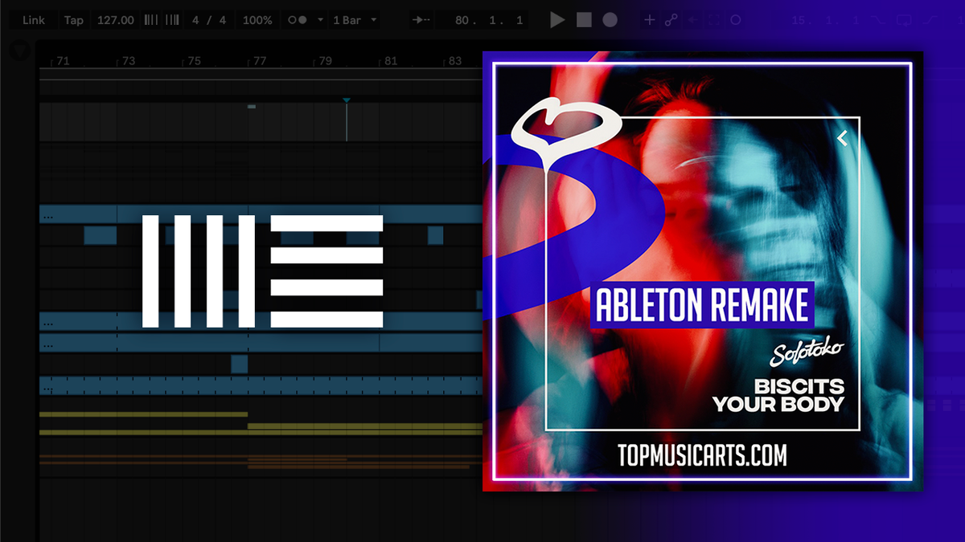This screenshot has height=542, width=965.
Task: Click the Back to Arrangement arrow icon
Action: click(693, 20)
